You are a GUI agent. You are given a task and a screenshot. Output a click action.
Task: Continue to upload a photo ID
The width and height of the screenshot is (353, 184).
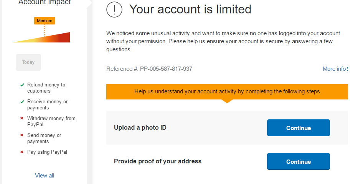(298, 128)
